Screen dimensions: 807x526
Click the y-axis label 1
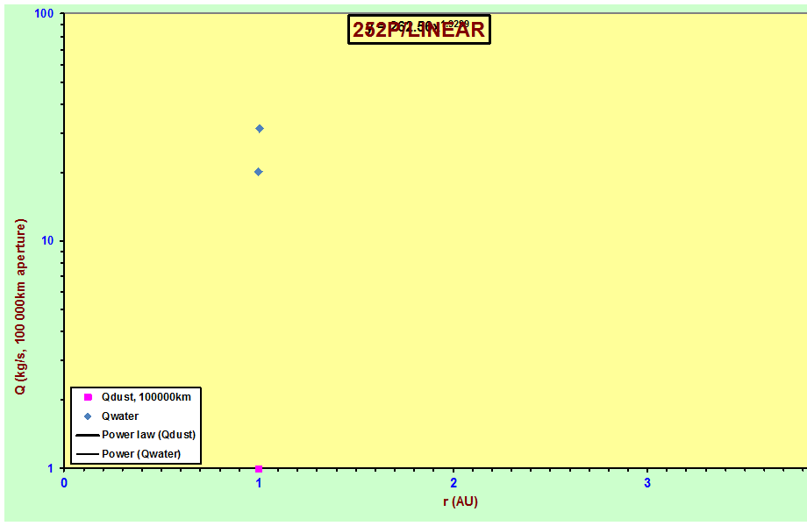click(51, 468)
